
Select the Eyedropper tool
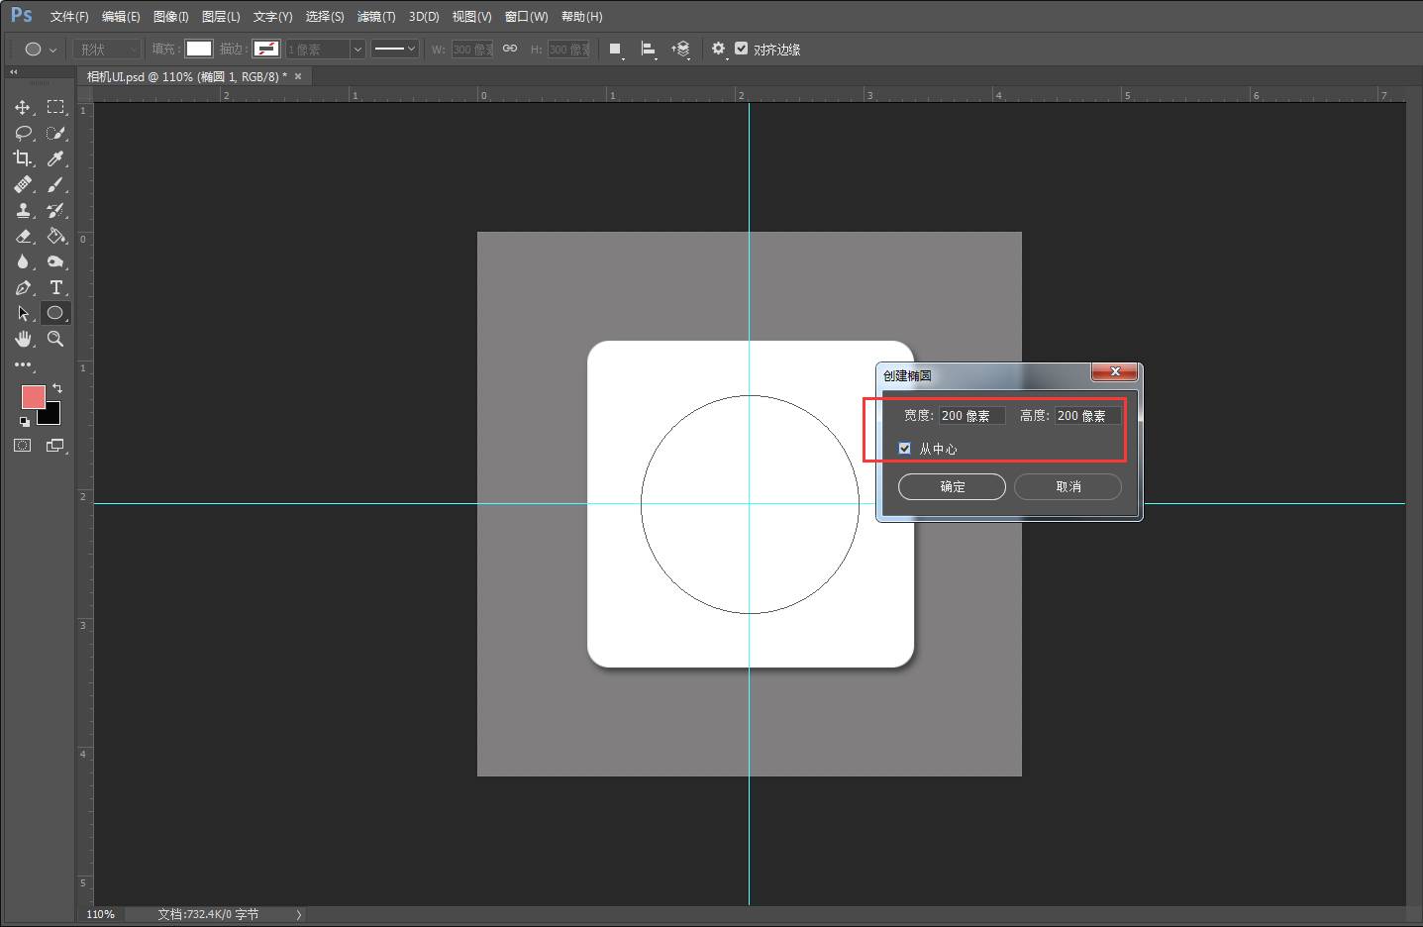(55, 158)
